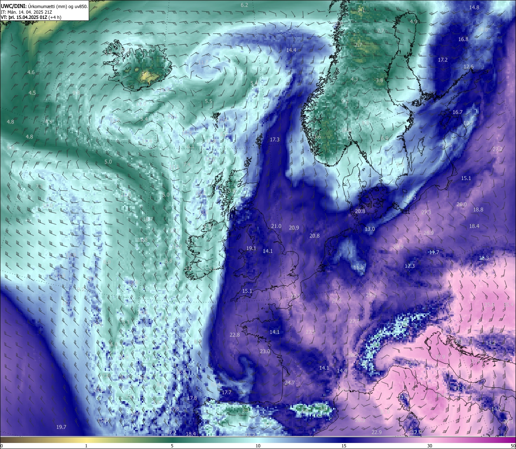The width and height of the screenshot is (516, 449).
Task: Click the 21.0 value label
Action: (276, 226)
